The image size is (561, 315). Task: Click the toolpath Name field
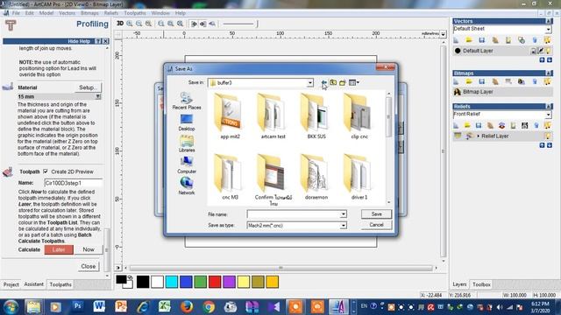point(73,183)
